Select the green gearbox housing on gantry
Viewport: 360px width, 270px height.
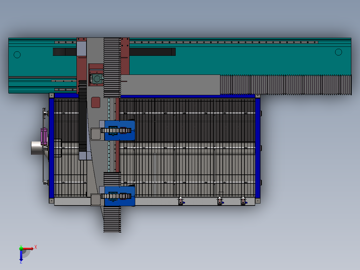pyautogui.click(x=97, y=79)
